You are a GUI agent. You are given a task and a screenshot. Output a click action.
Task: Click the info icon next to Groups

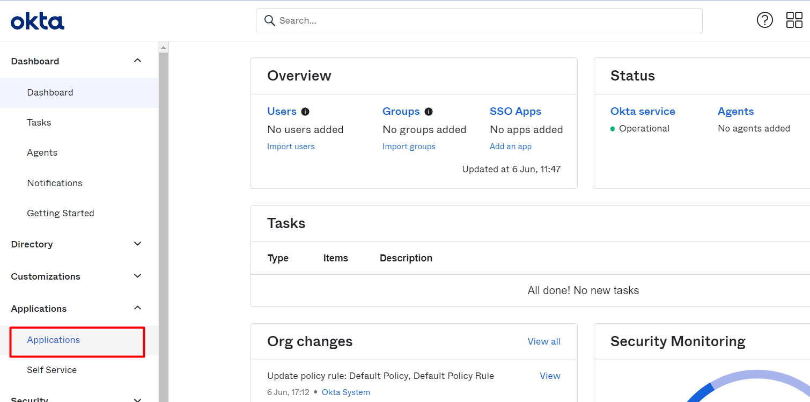point(429,112)
